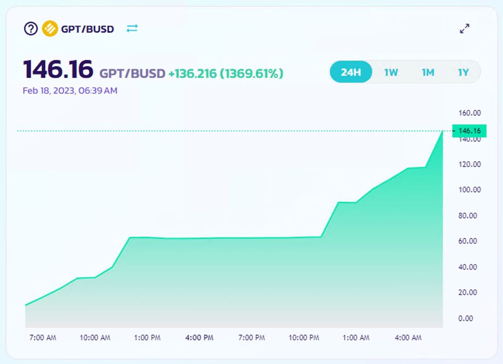This screenshot has height=364, width=503.
Task: Switch to the 1W timeframe
Action: (391, 72)
